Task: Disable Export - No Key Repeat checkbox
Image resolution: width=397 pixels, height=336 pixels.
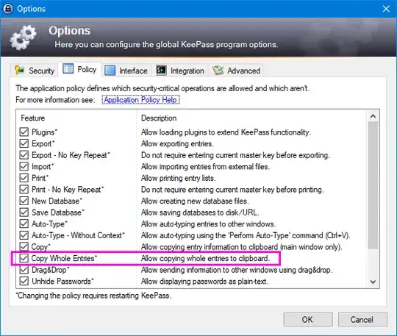Action: tap(24, 155)
